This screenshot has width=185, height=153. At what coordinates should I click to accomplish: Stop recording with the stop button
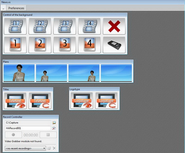[x=48, y=135]
